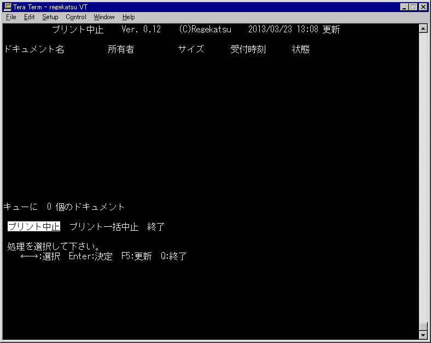Screen dimensions: 431x343
Task: Open the Window menu
Action: 104,17
